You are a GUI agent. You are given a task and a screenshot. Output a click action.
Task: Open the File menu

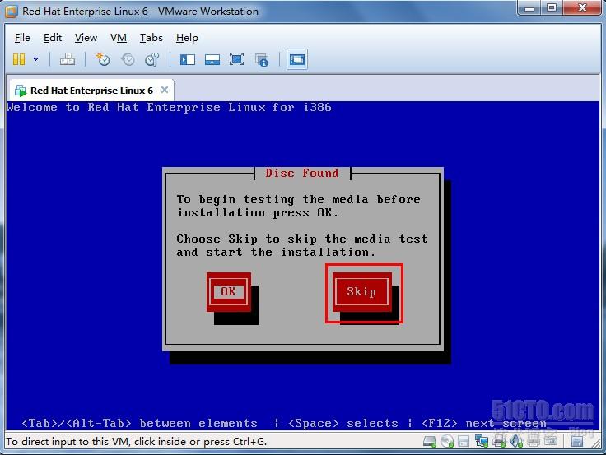pos(22,38)
